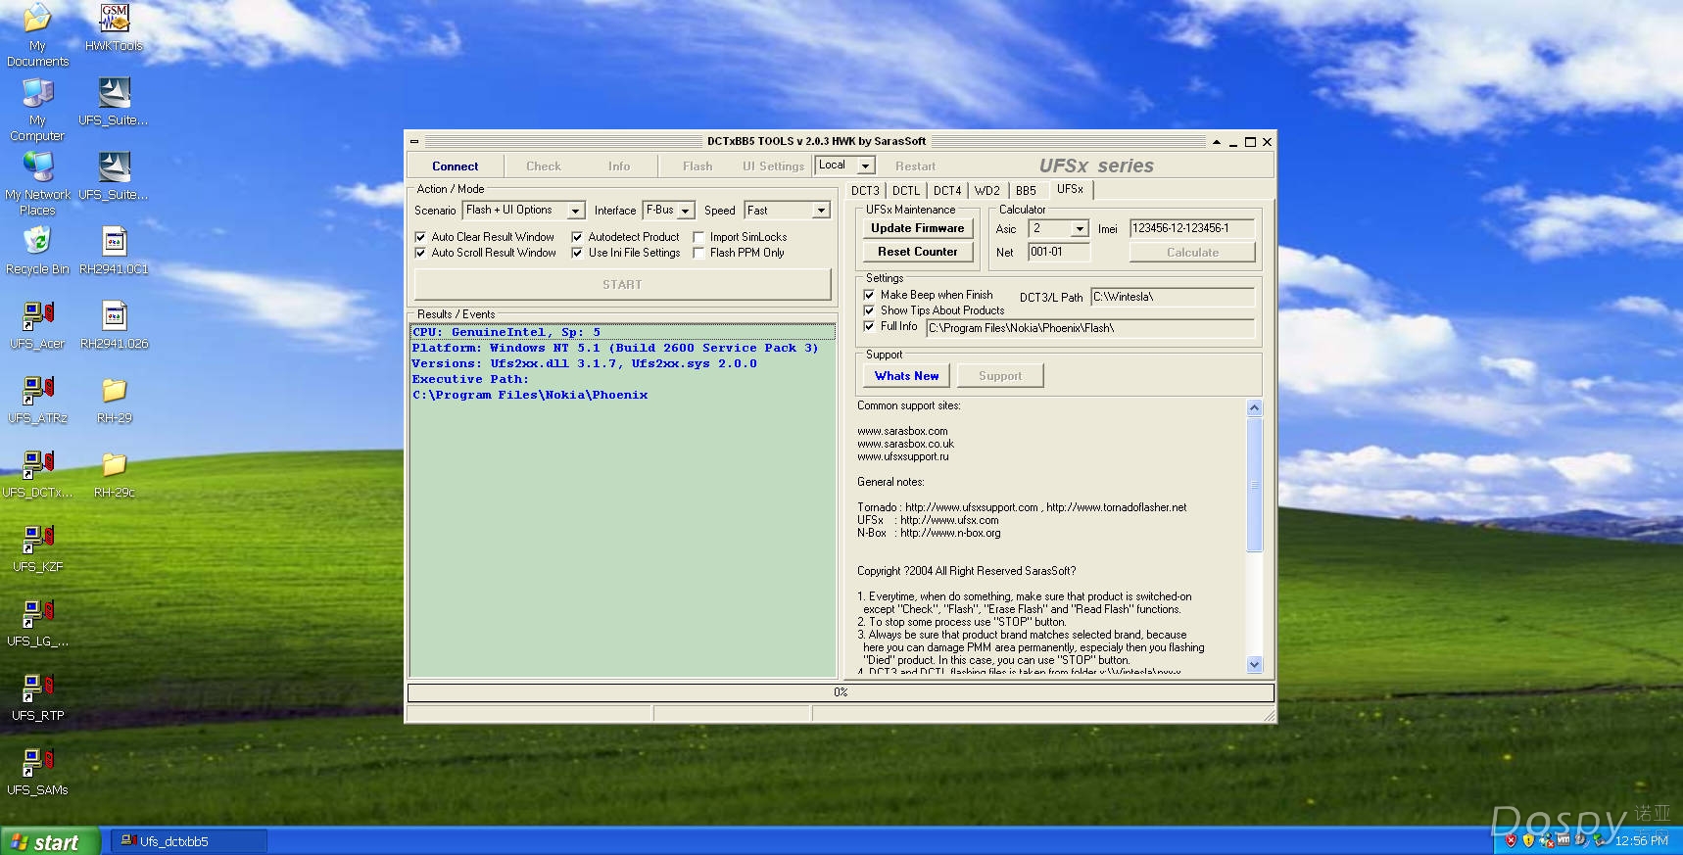Viewport: 1683px width, 855px height.
Task: Switch to the BB5 tab
Action: 1026,191
